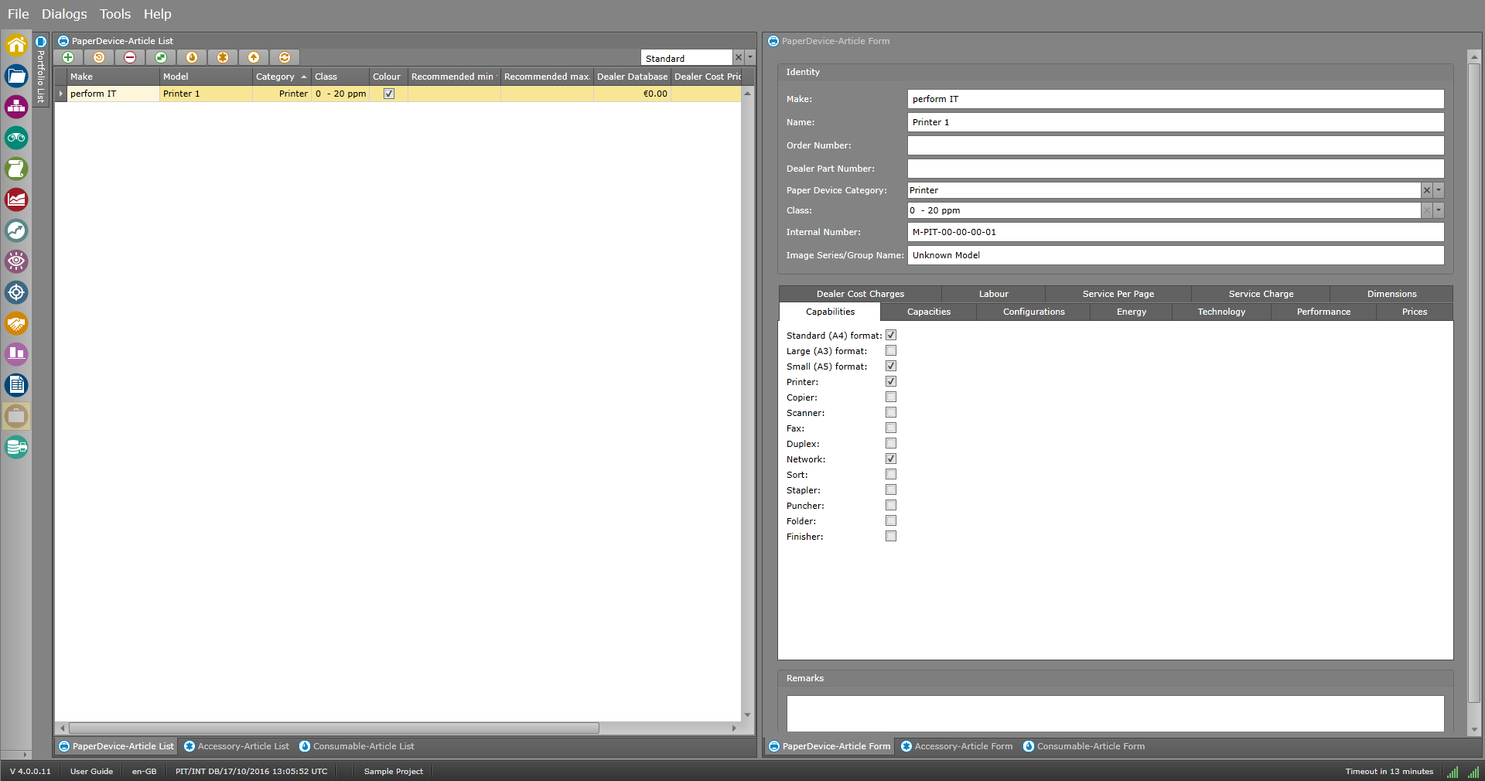The image size is (1485, 781).
Task: Click the red area chart sidebar icon
Action: click(x=16, y=200)
